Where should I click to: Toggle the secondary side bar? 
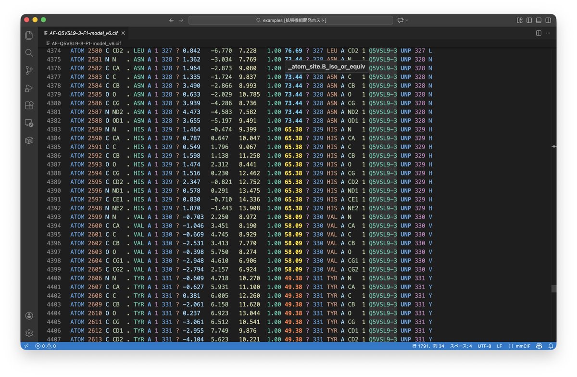548,20
